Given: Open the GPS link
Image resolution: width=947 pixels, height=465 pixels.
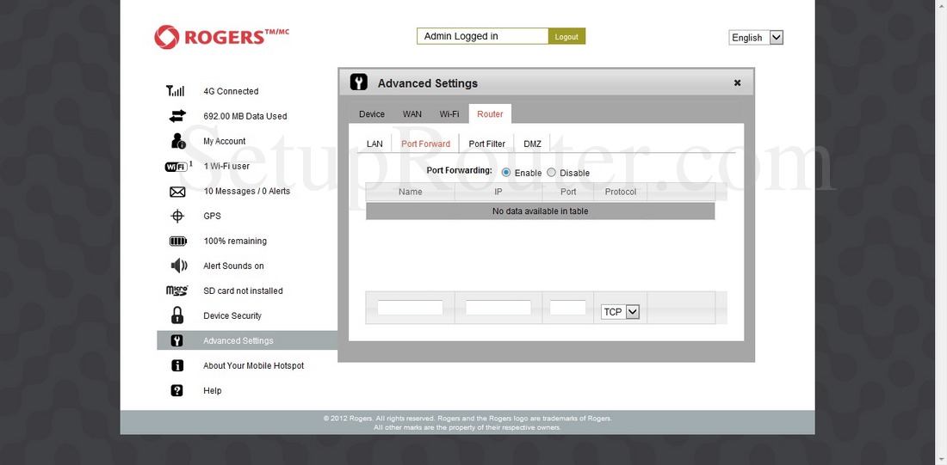Looking at the screenshot, I should pos(212,216).
